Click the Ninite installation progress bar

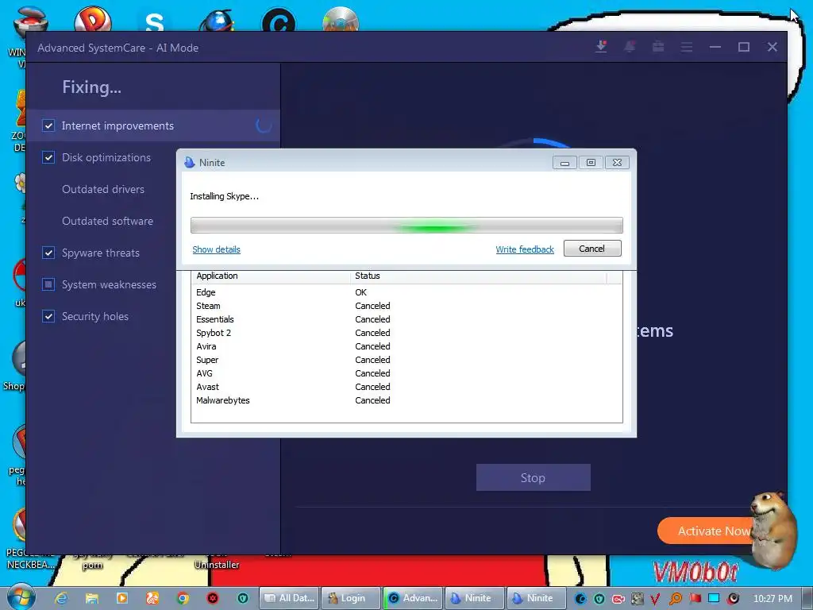[406, 225]
